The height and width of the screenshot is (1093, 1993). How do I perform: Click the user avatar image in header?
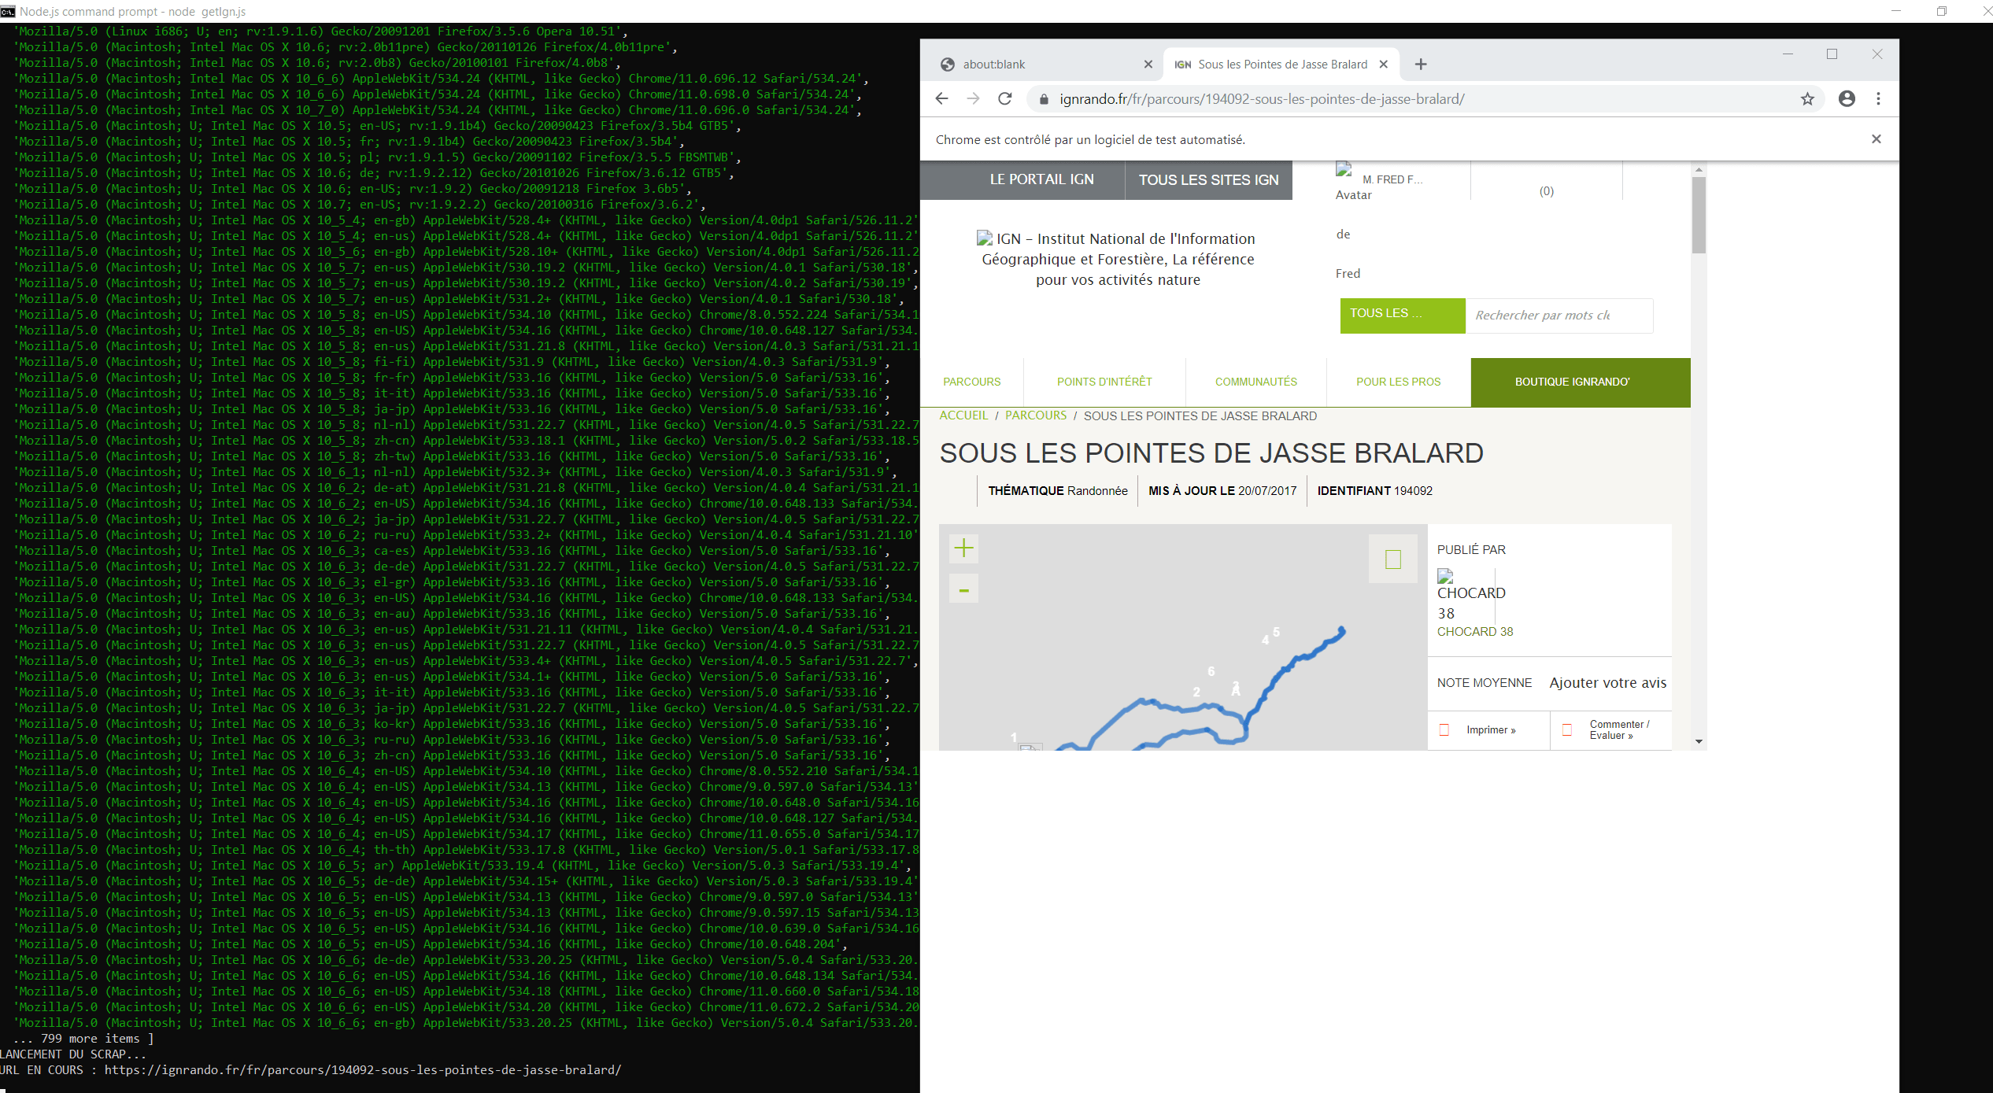1344,168
